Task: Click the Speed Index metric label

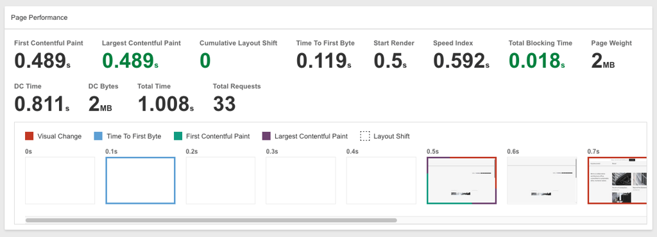Action: (453, 43)
